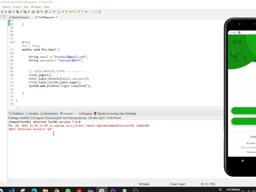Open the Project menu
Screen dimensions: 256x192
click(x=17, y=7)
